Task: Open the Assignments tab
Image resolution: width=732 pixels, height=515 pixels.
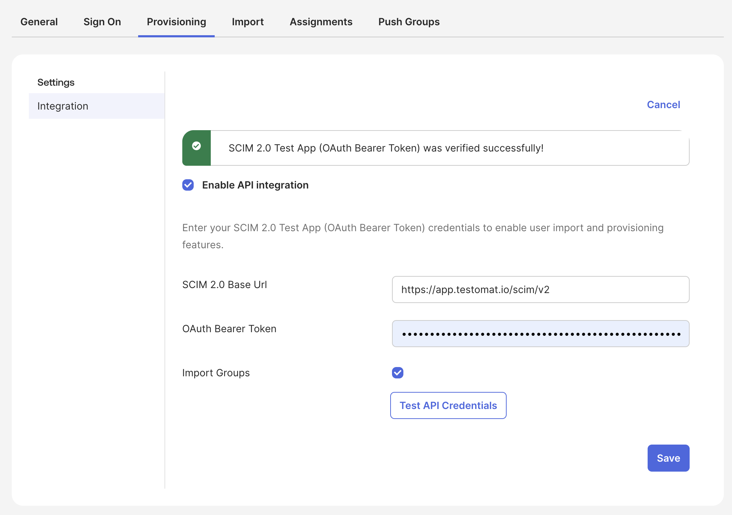Action: 321,22
